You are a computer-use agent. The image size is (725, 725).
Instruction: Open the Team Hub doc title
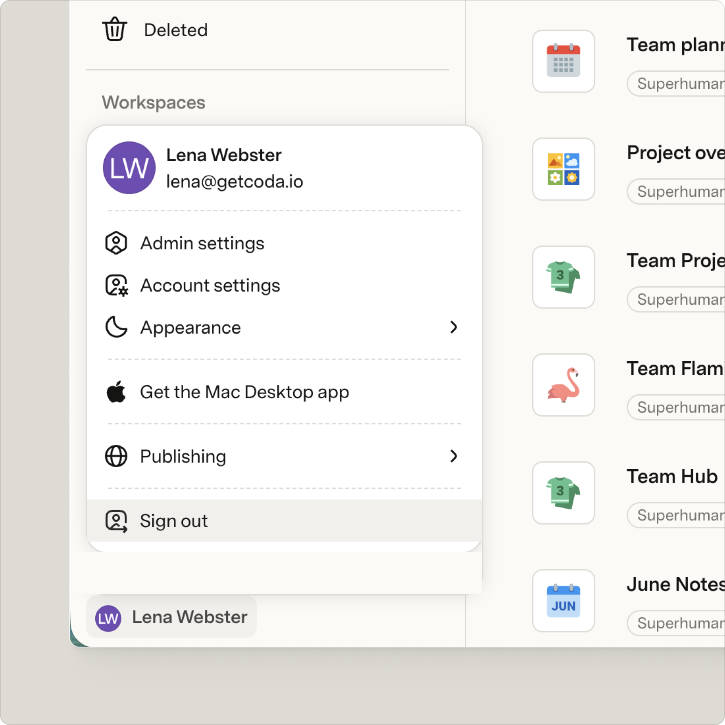click(x=672, y=477)
